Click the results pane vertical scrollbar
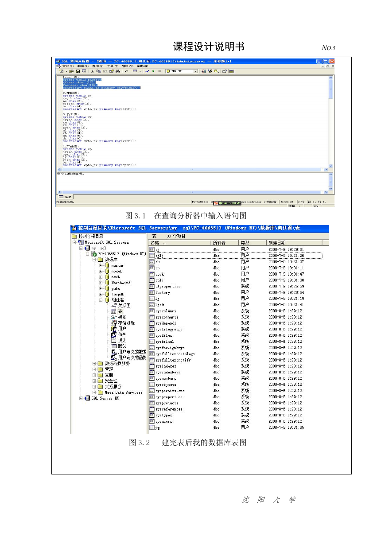The width and height of the screenshot is (385, 544). [x=331, y=181]
